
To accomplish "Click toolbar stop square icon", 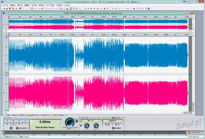I will coord(101,9).
